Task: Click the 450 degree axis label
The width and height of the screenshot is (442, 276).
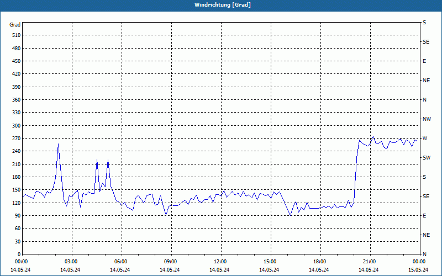Action: point(17,61)
